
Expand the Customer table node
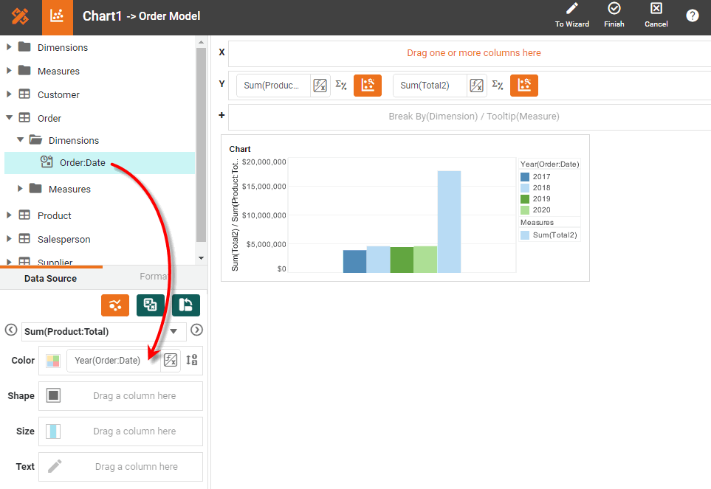click(10, 94)
